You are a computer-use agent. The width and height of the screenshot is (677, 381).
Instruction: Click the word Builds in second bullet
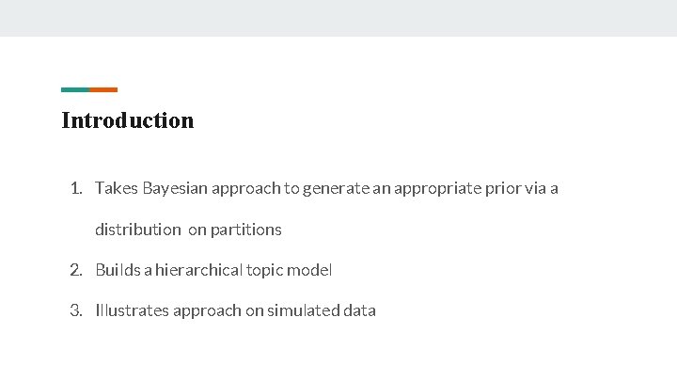click(x=117, y=270)
